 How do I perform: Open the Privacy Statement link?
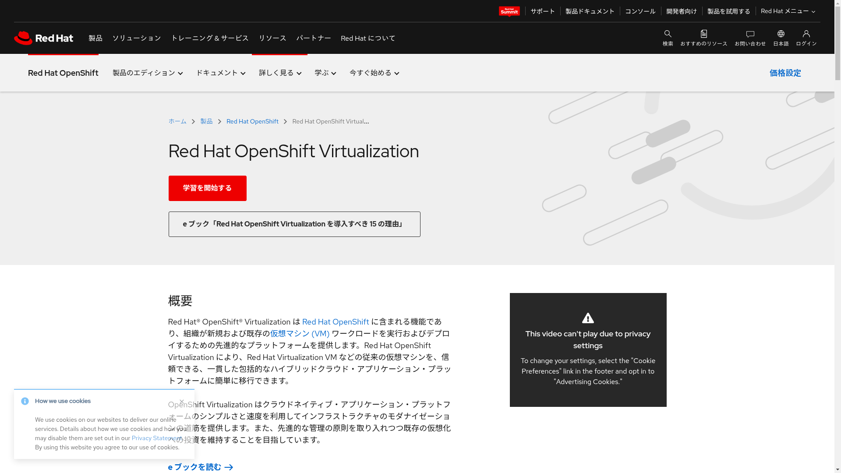[x=157, y=438]
